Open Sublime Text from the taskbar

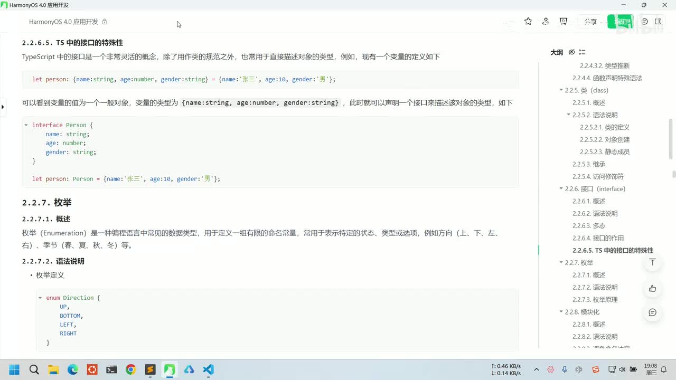(x=150, y=369)
